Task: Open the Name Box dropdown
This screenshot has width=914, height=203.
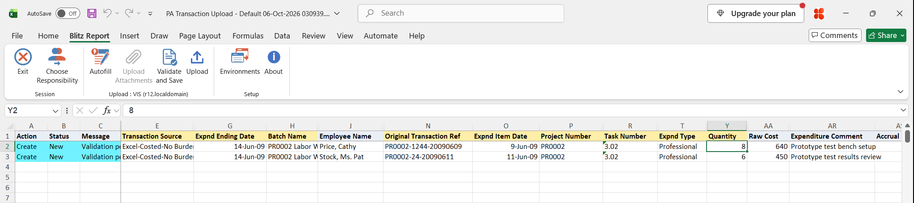Action: (55, 110)
